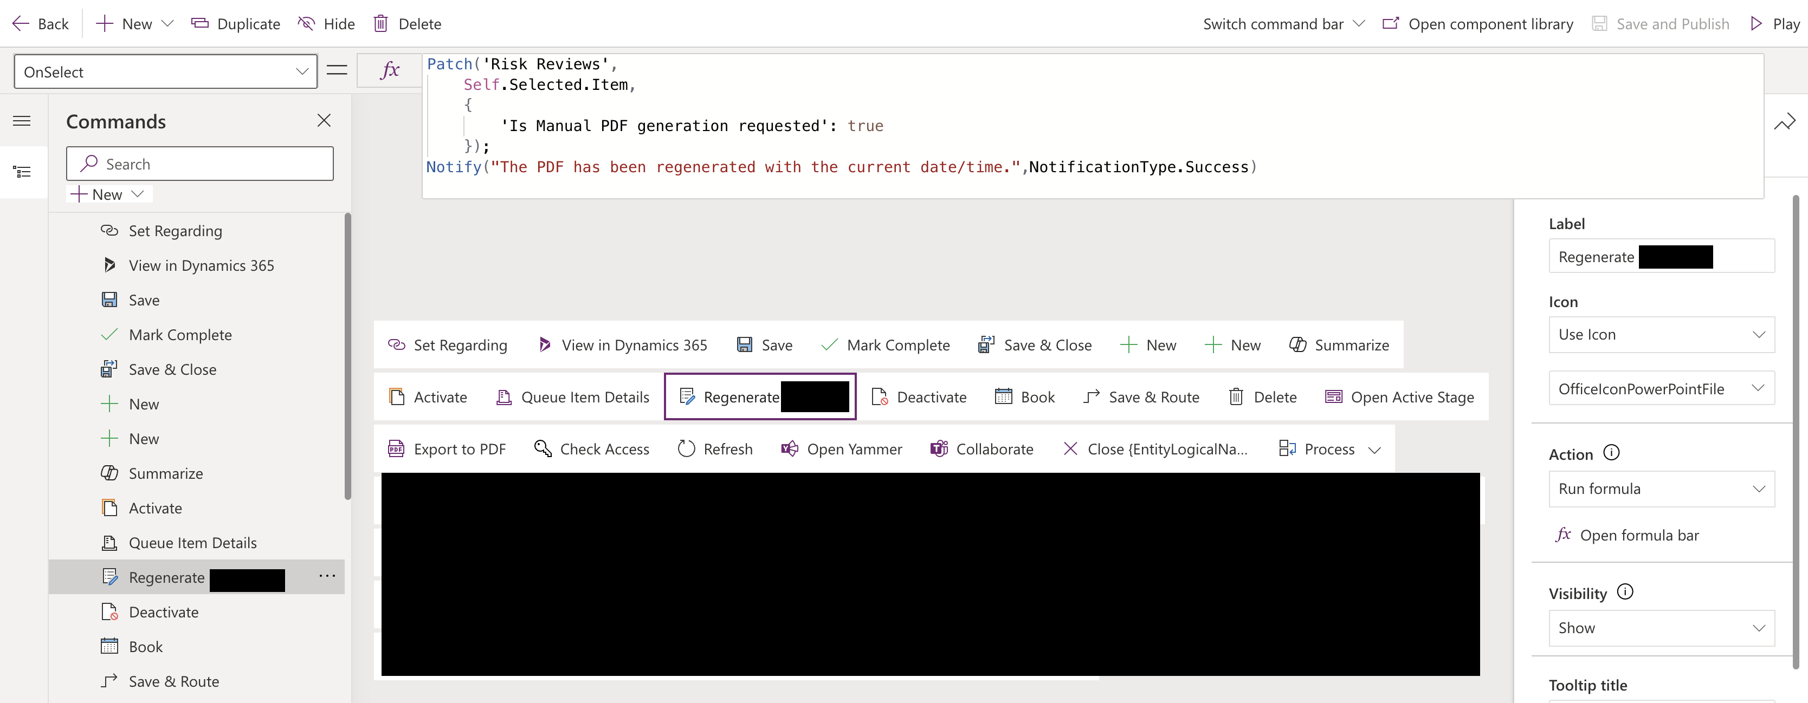
Task: Open the tree view icon in left rail
Action: 22,172
